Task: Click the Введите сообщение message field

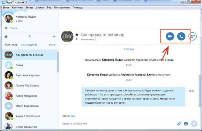Action: 119,123
